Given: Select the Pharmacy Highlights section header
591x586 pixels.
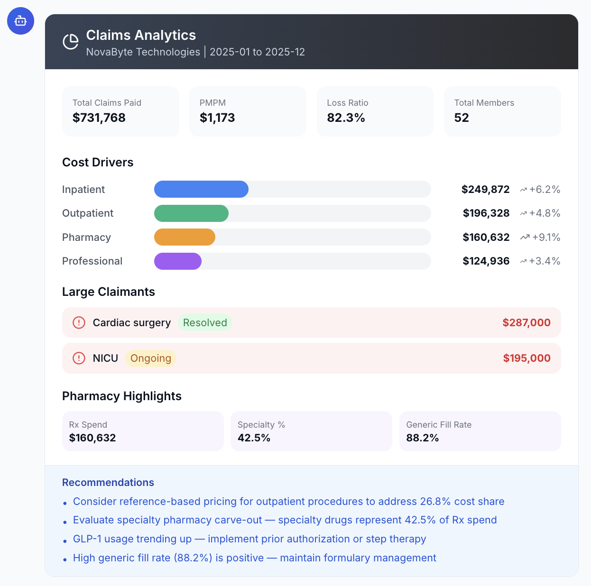Looking at the screenshot, I should [x=121, y=396].
